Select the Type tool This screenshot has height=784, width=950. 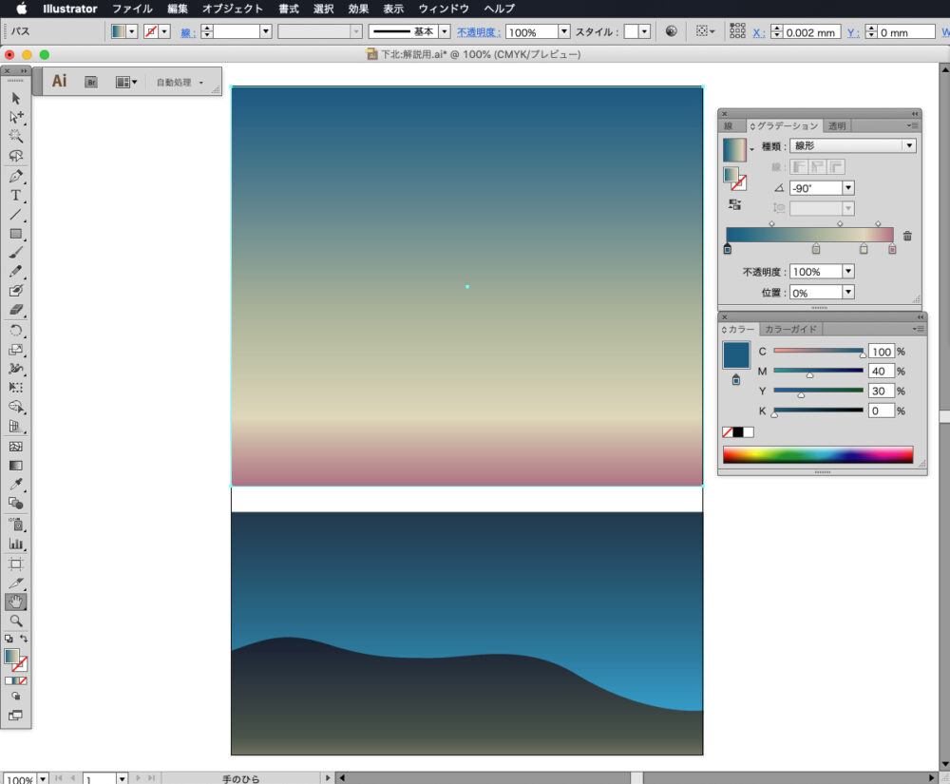tap(16, 195)
